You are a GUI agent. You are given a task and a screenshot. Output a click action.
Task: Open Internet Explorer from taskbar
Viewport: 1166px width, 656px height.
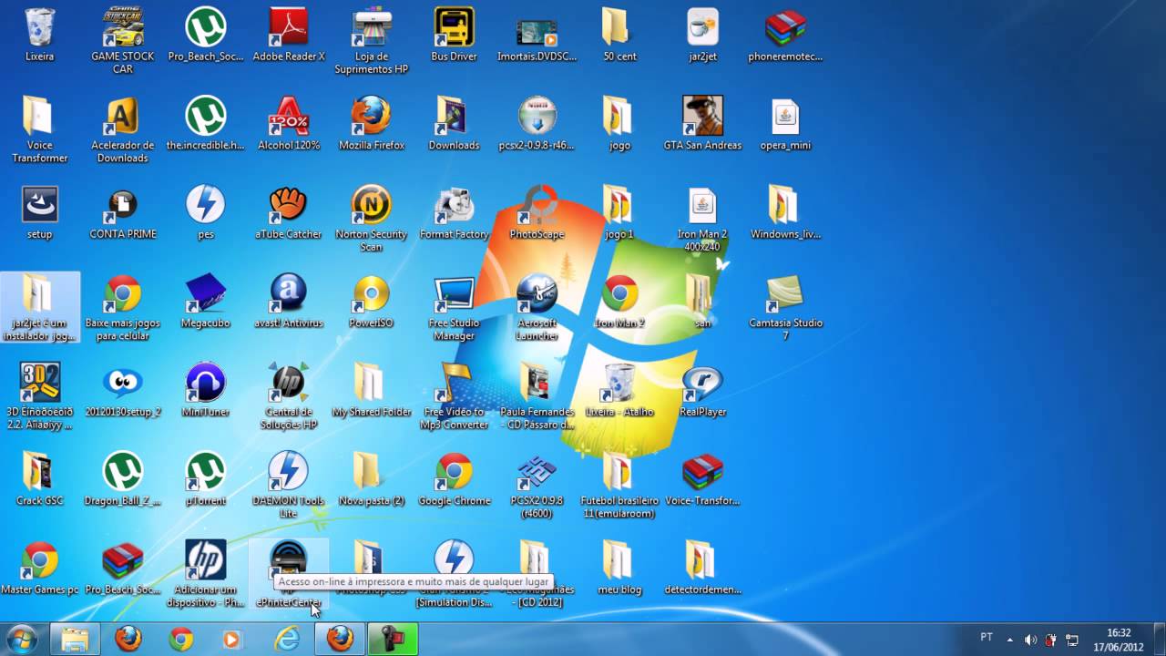pyautogui.click(x=288, y=640)
